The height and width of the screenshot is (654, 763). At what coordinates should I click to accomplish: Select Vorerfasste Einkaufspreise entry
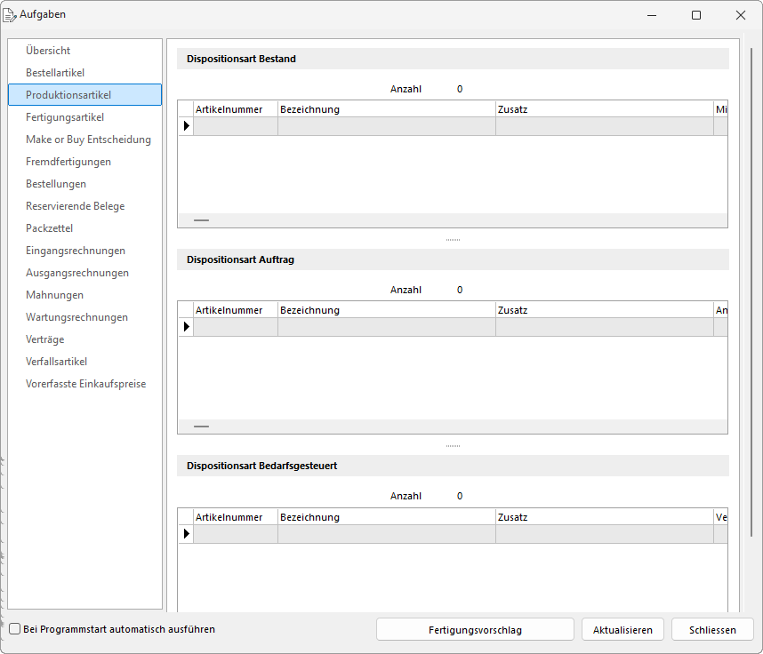coord(85,384)
